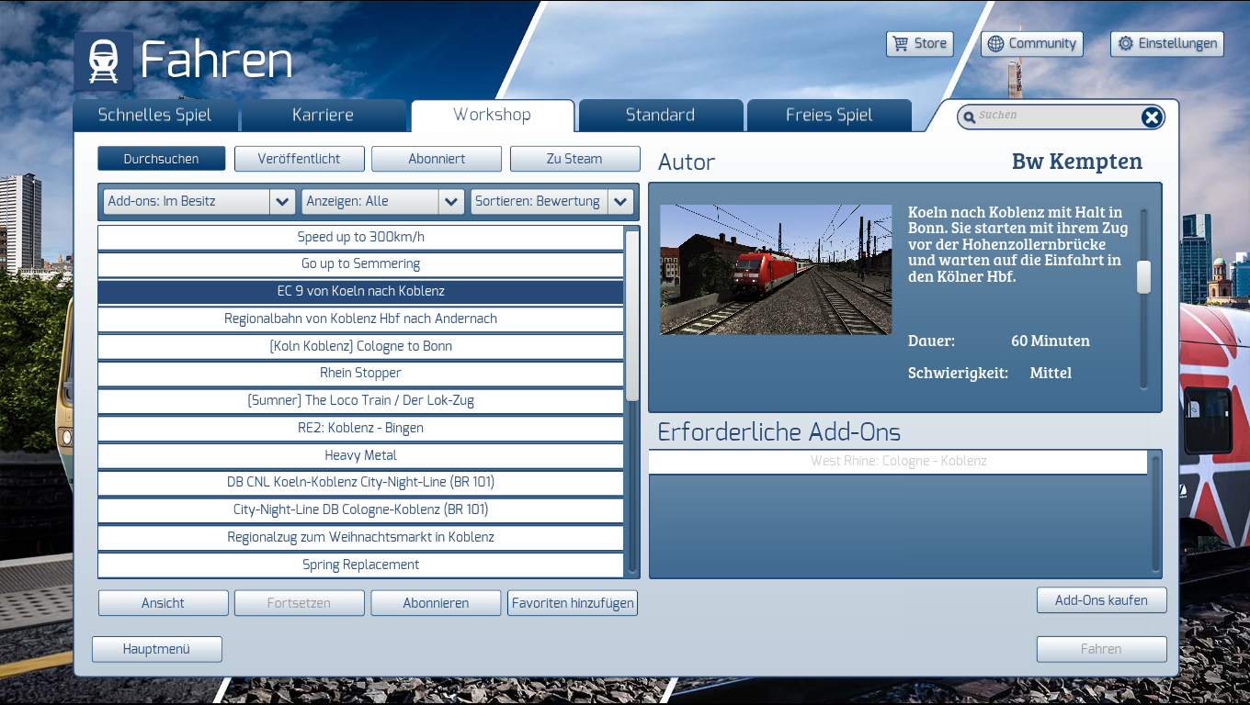The width and height of the screenshot is (1250, 705).
Task: Click the description panel scrollbar thumb
Action: 1143,276
